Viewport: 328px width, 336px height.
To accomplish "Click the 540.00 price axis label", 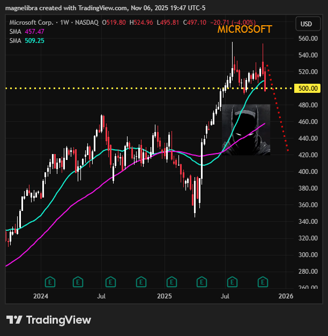I will click(x=308, y=55).
